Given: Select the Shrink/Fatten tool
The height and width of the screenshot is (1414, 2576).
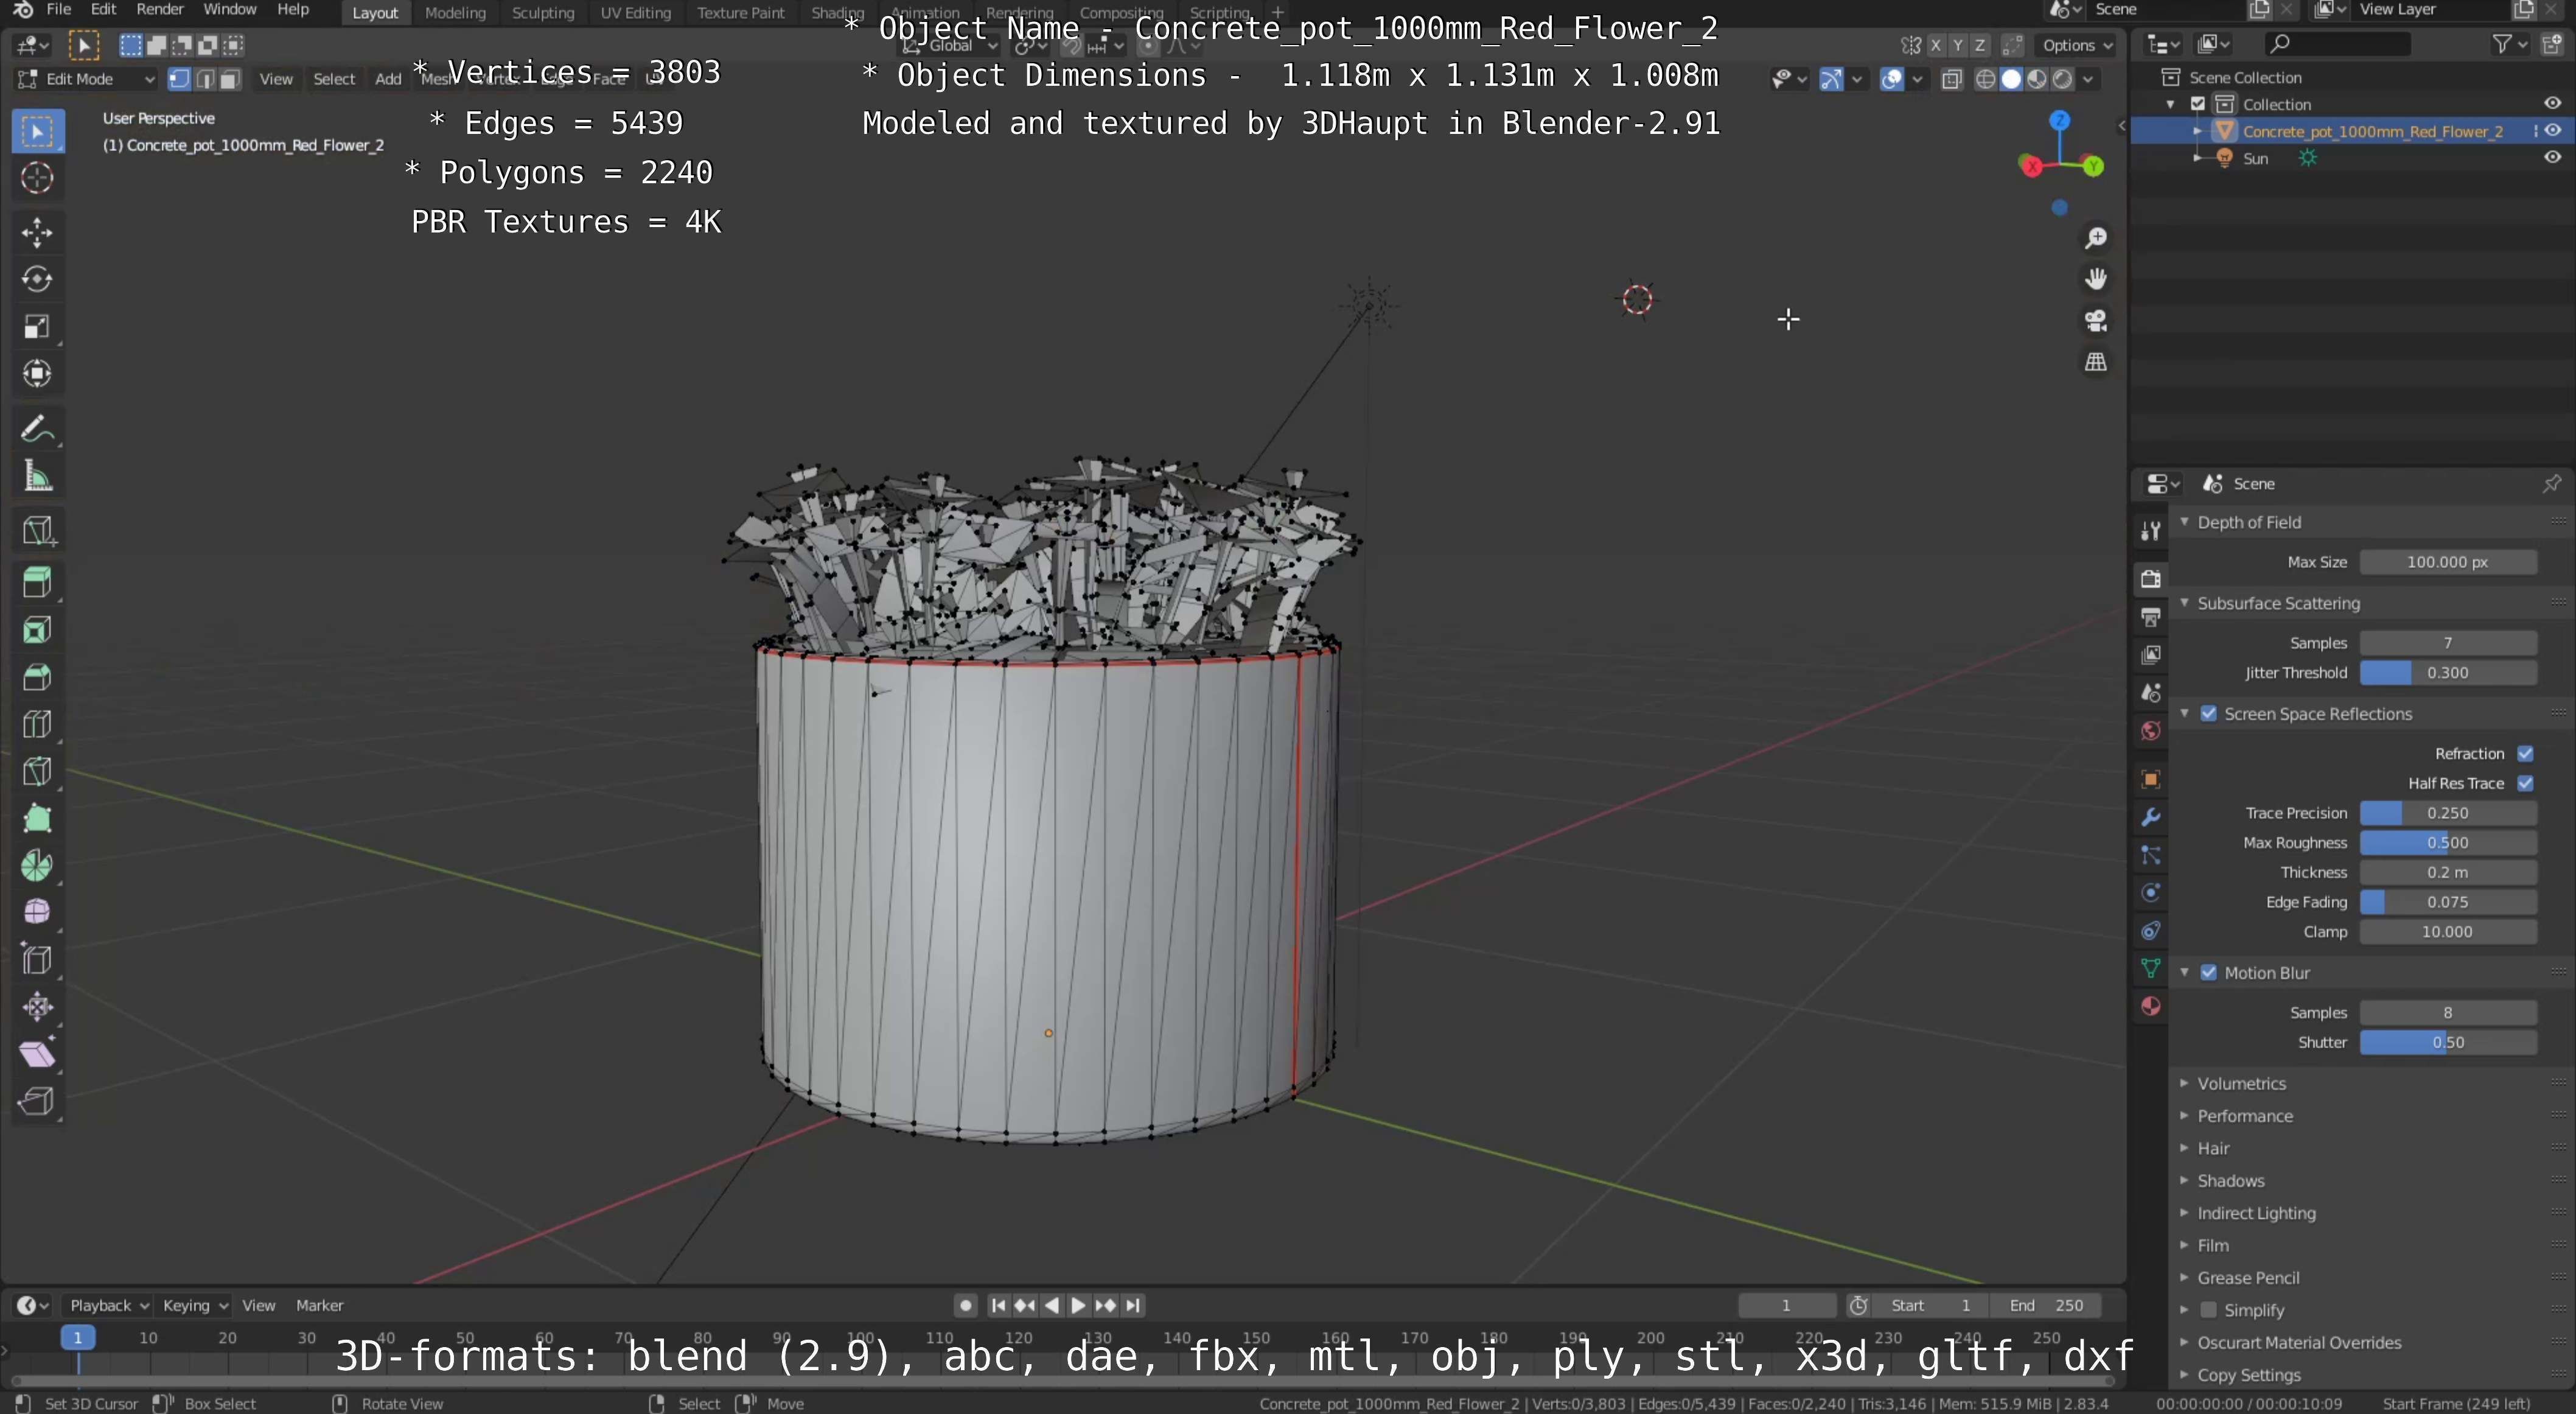Looking at the screenshot, I should point(37,1006).
